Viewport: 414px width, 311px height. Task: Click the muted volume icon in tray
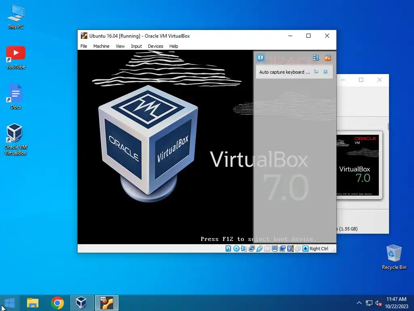pyautogui.click(x=378, y=303)
